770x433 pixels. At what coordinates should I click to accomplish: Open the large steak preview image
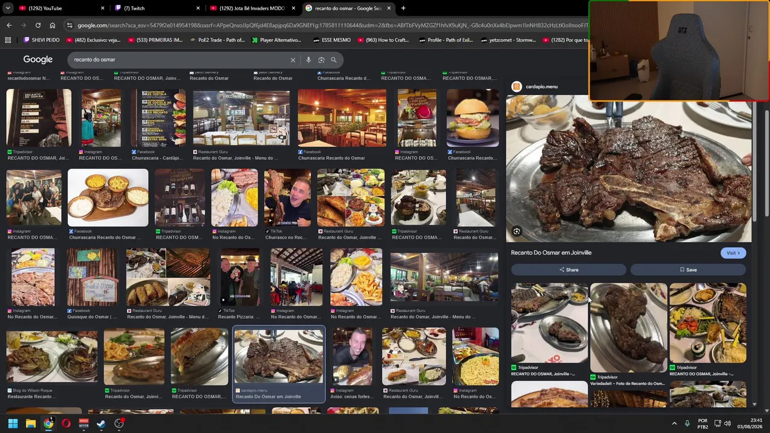pyautogui.click(x=629, y=168)
